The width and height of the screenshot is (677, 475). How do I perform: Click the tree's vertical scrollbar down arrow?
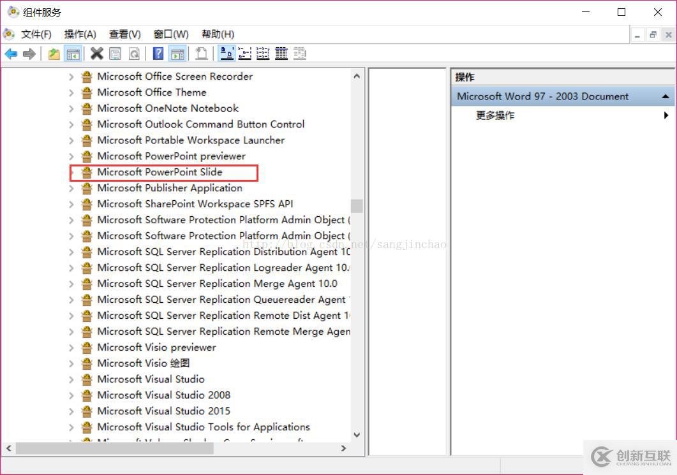point(357,435)
